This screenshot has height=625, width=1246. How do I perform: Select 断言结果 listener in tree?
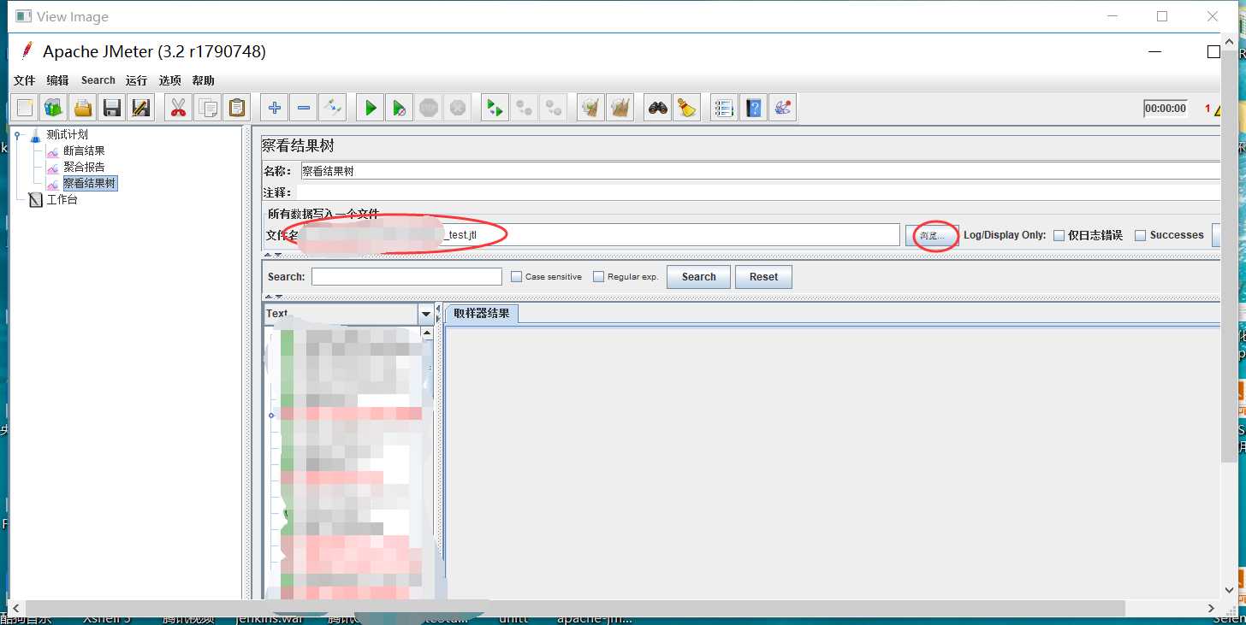(x=84, y=150)
